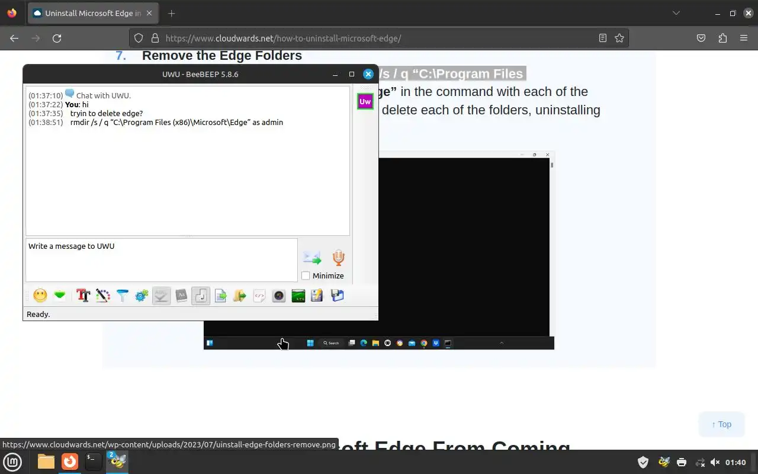The height and width of the screenshot is (474, 758).
Task: Close the Uninstall Microsoft Edge tab
Action: tap(149, 13)
